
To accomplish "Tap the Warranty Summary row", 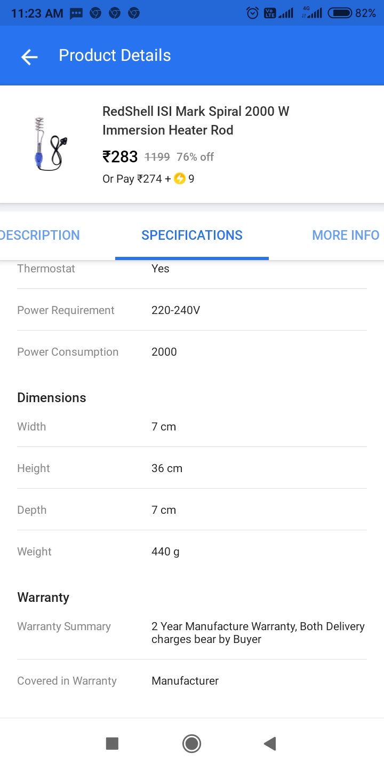I will point(192,632).
